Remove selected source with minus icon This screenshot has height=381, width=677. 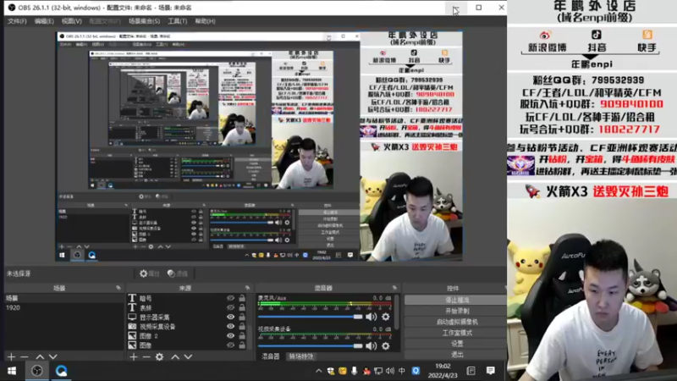coord(146,356)
